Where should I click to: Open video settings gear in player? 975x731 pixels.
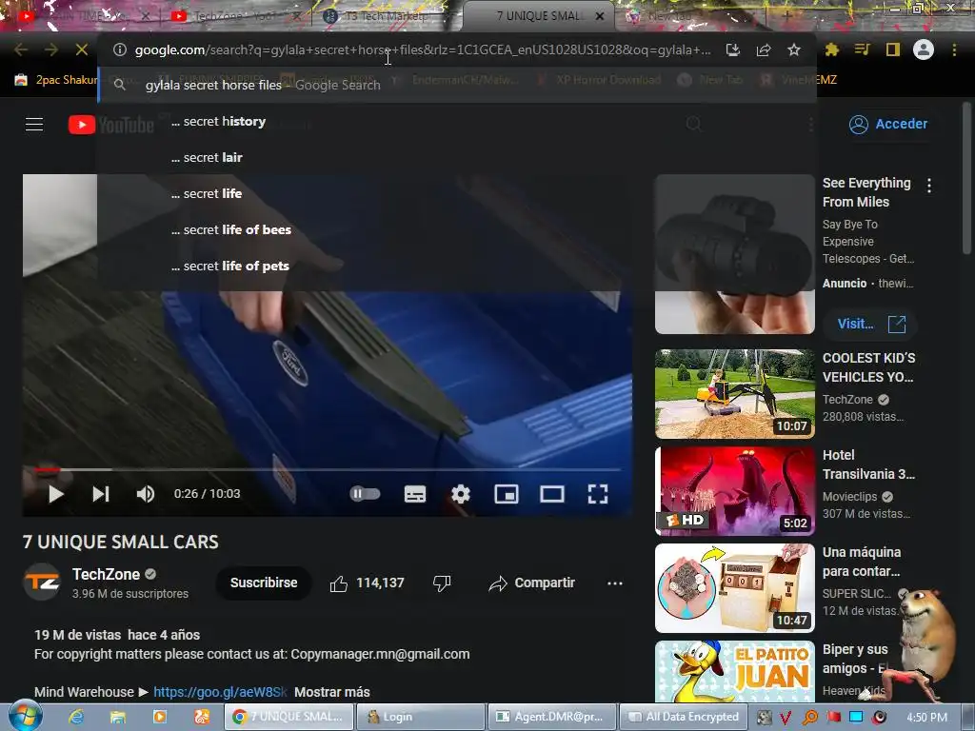461,494
